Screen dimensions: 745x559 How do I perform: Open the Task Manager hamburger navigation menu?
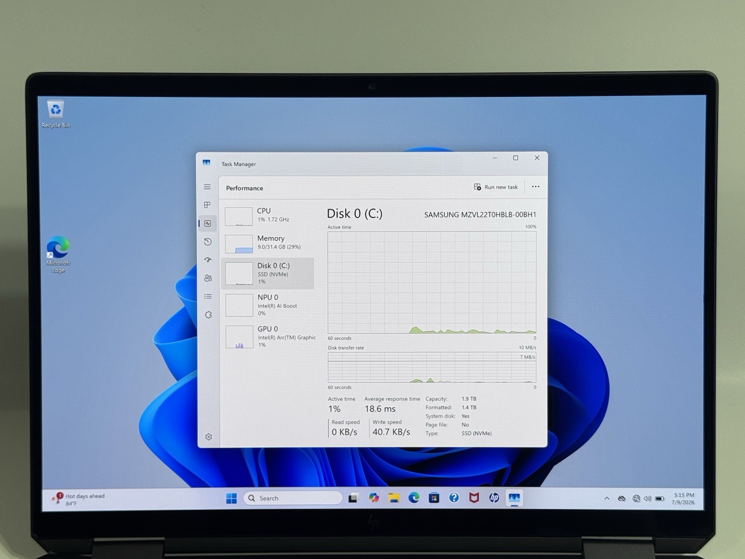click(207, 187)
